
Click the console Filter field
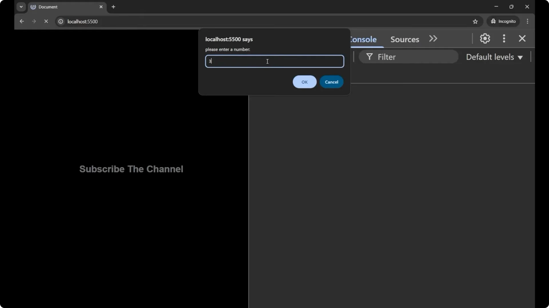(x=409, y=57)
